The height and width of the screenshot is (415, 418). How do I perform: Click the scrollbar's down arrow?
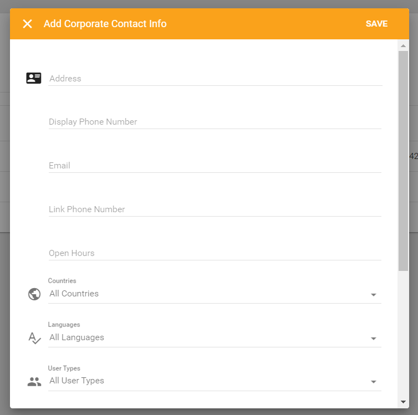(x=403, y=402)
